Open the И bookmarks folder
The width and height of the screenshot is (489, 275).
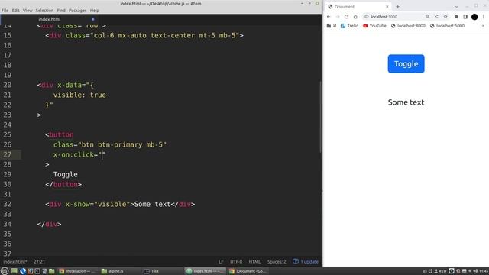pos(332,26)
